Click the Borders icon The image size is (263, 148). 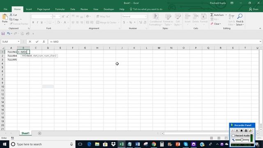(x=50, y=22)
